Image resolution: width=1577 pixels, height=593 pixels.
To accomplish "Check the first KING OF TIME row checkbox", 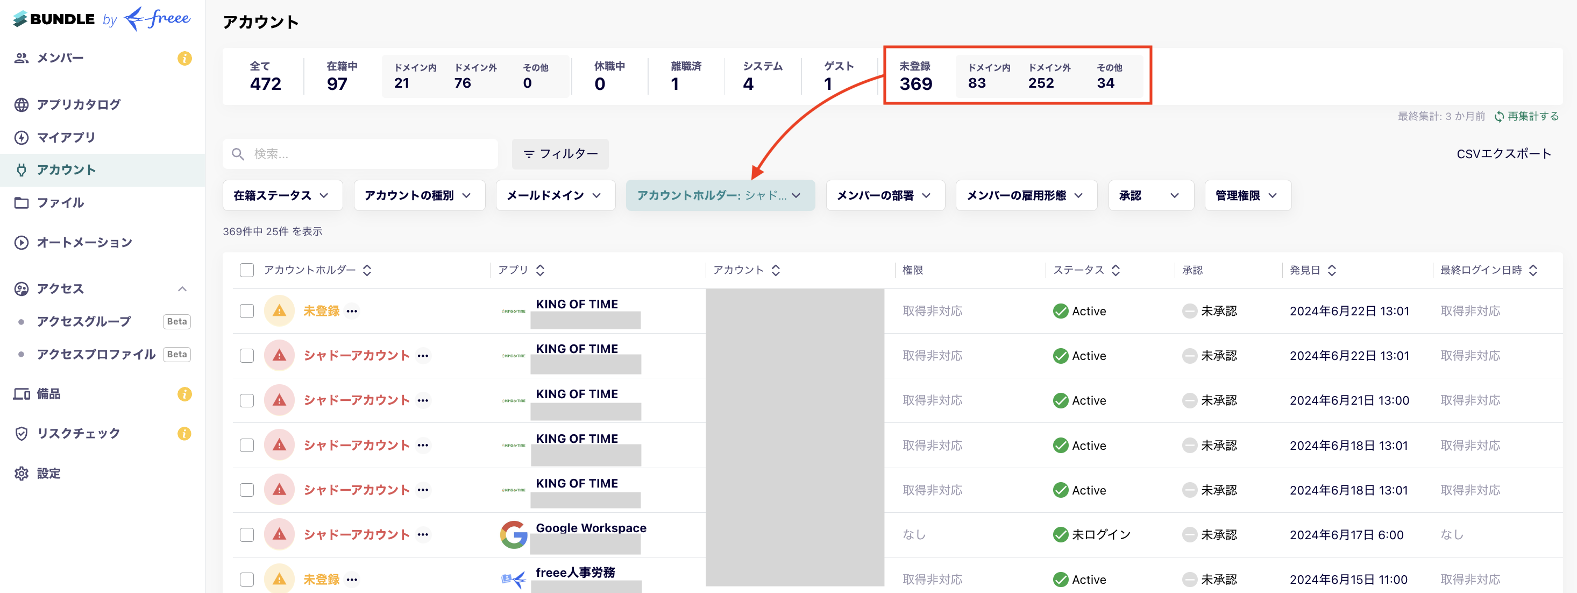I will [247, 310].
